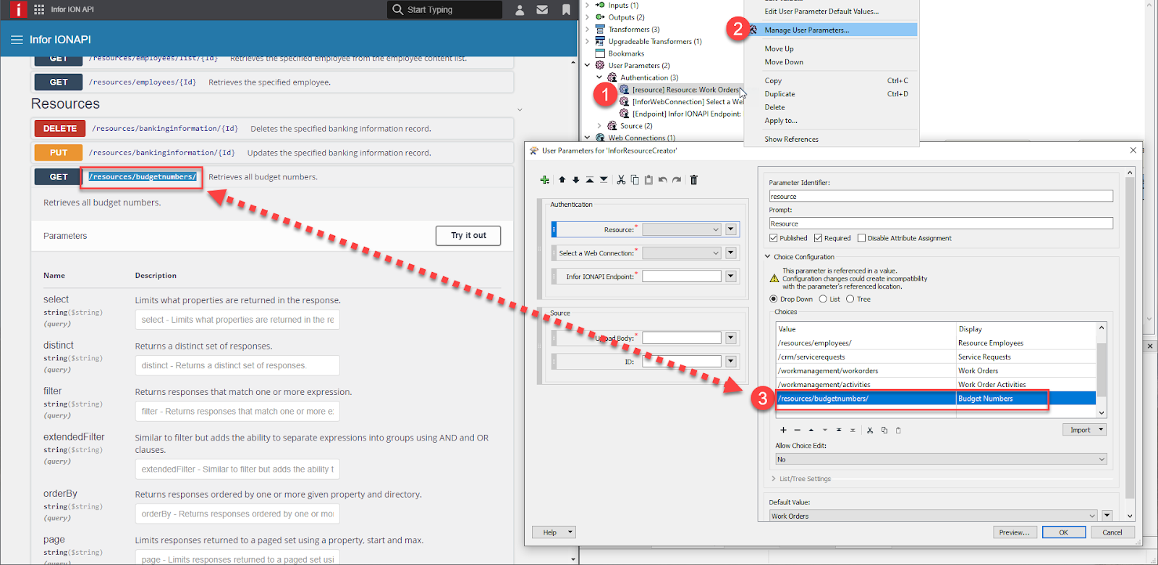Click move parameter down arrow in dialog toolbar
Image resolution: width=1158 pixels, height=565 pixels.
tap(575, 180)
